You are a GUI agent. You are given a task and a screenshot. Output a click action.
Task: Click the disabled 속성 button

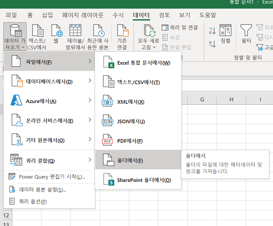[x=171, y=37]
